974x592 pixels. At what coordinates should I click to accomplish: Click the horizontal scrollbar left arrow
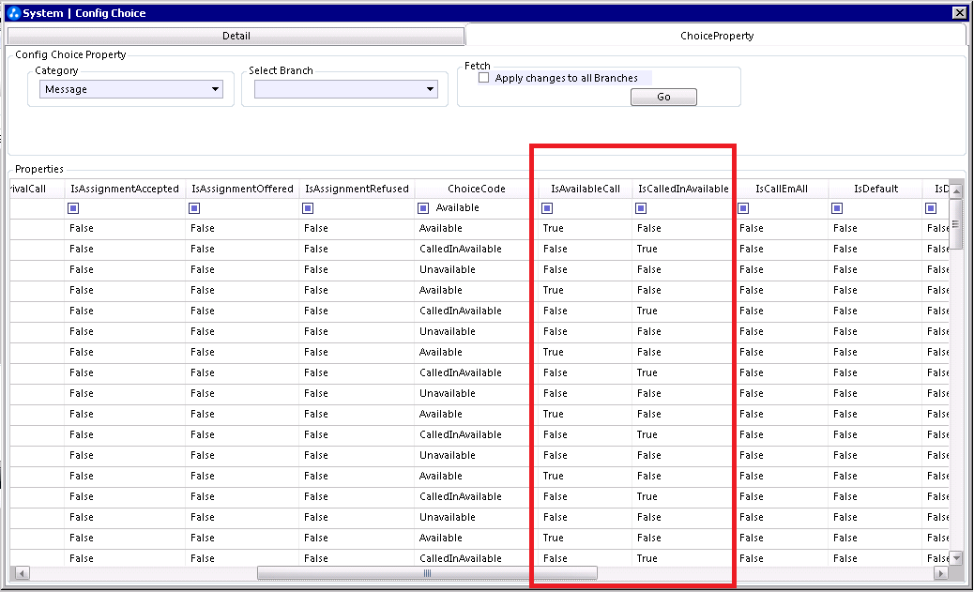(22, 572)
